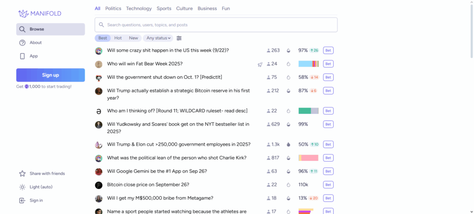Bet on the government shutdown question
Image resolution: width=474 pixels, height=214 pixels.
click(x=328, y=77)
